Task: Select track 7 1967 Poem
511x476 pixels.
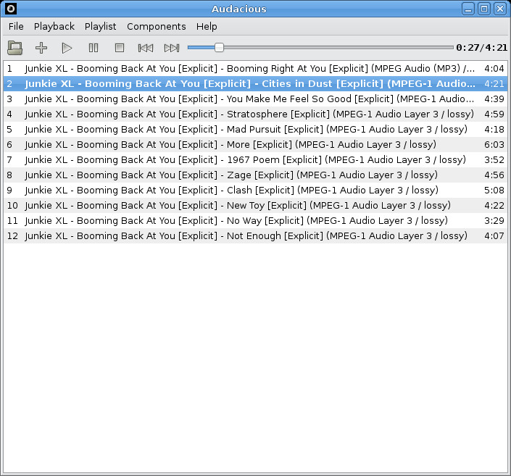Action: pyautogui.click(x=255, y=159)
